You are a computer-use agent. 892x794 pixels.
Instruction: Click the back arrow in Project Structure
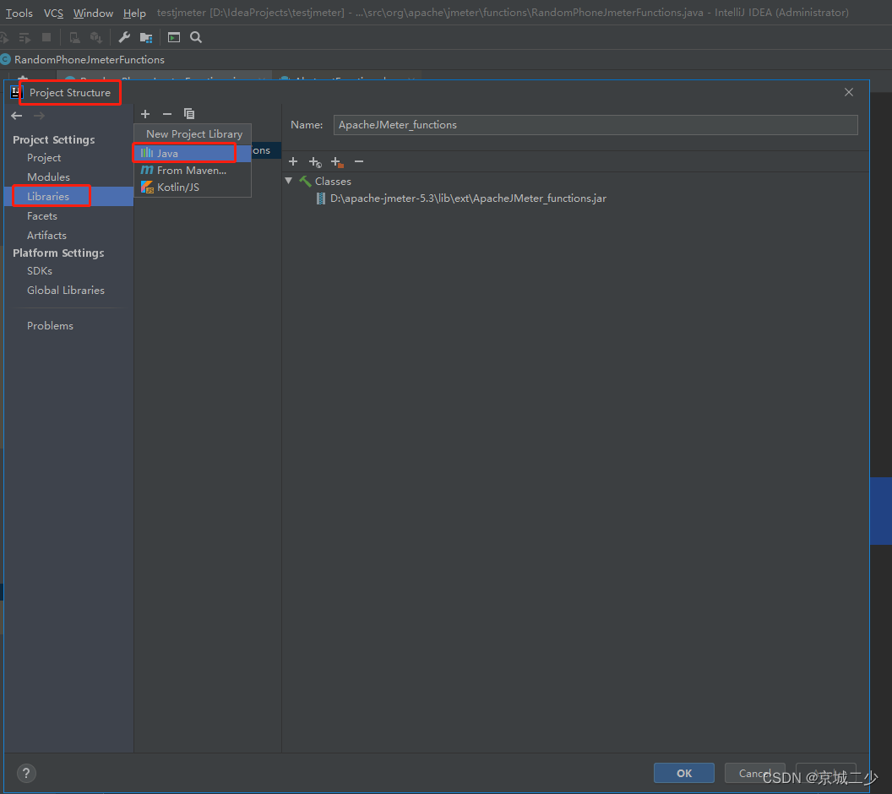(x=17, y=116)
